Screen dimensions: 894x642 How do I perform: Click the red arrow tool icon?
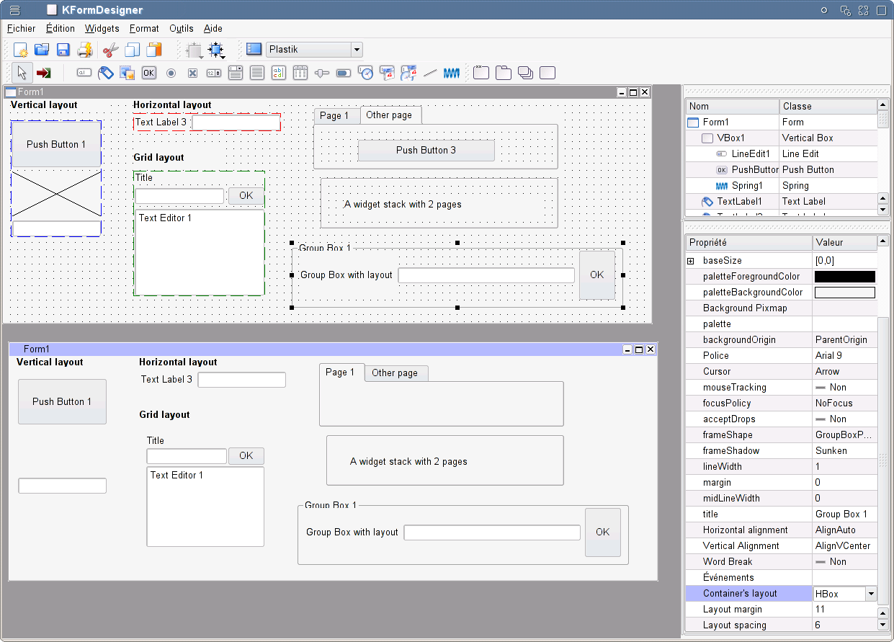(44, 73)
